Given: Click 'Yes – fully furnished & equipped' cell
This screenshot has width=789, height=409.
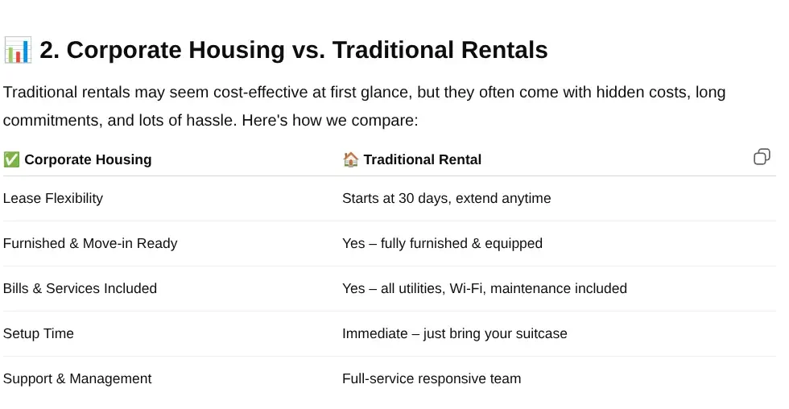Looking at the screenshot, I should pos(442,243).
